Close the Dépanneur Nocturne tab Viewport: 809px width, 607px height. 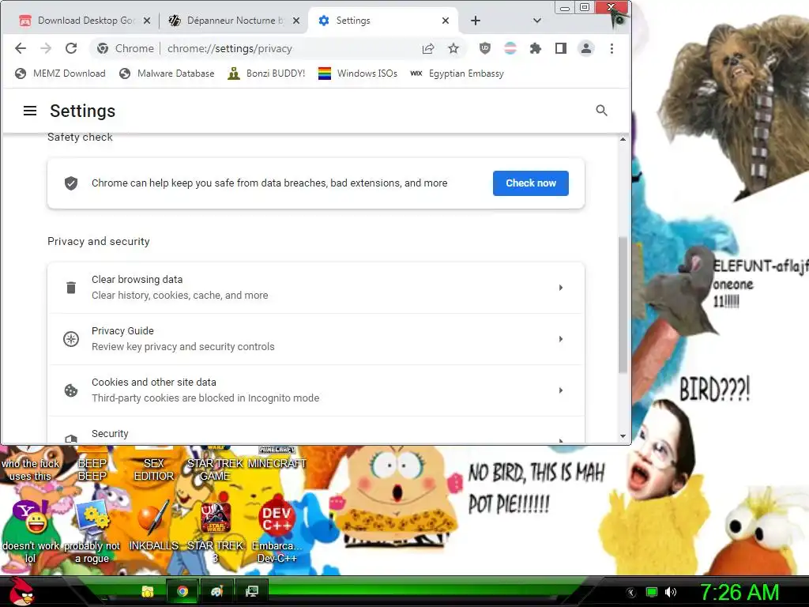tap(296, 21)
